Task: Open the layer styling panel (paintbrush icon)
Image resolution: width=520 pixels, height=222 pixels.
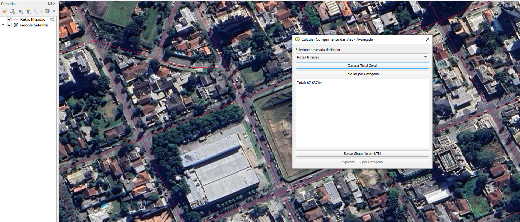Action: (4, 11)
